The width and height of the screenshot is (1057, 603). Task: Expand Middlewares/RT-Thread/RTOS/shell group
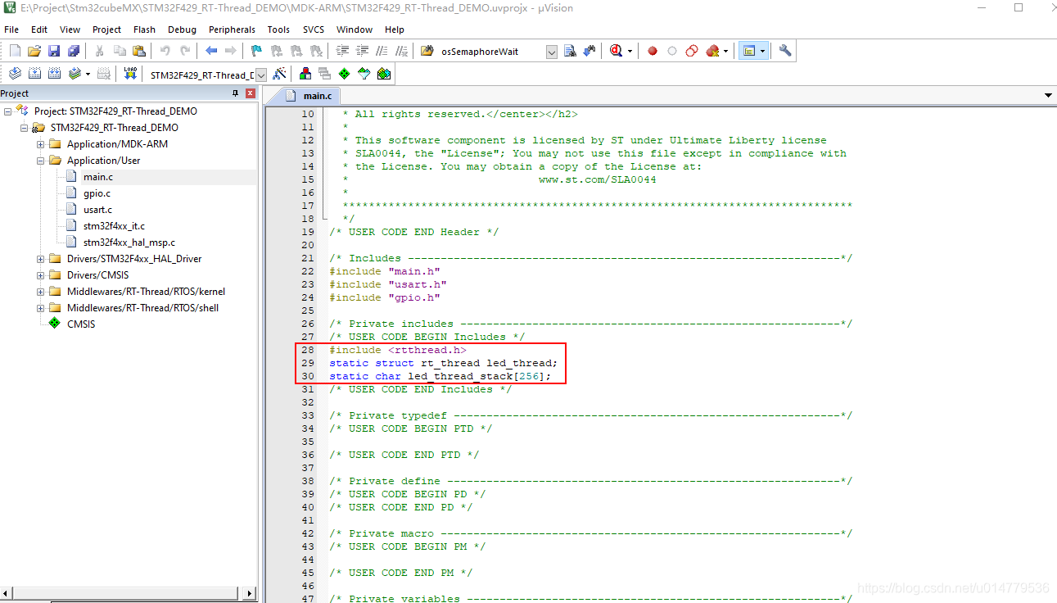click(x=40, y=308)
